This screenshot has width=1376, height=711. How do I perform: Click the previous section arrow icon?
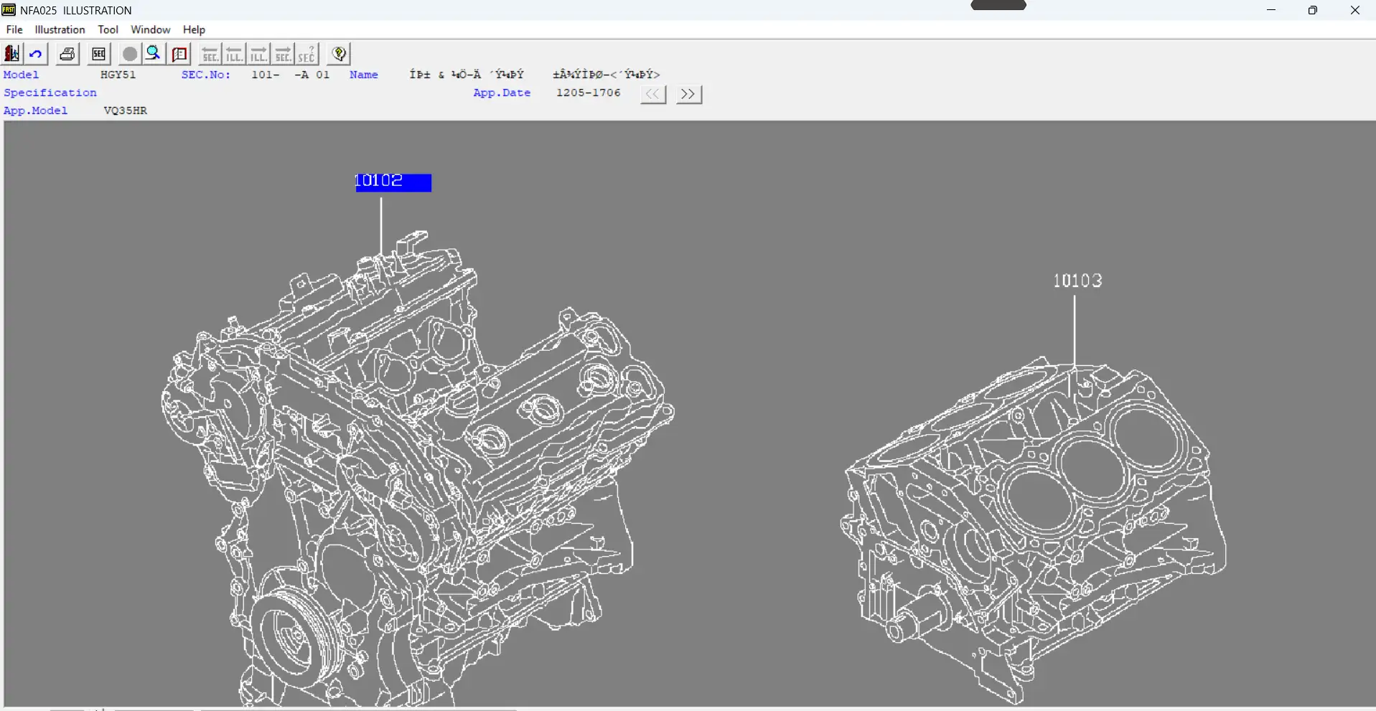[210, 54]
